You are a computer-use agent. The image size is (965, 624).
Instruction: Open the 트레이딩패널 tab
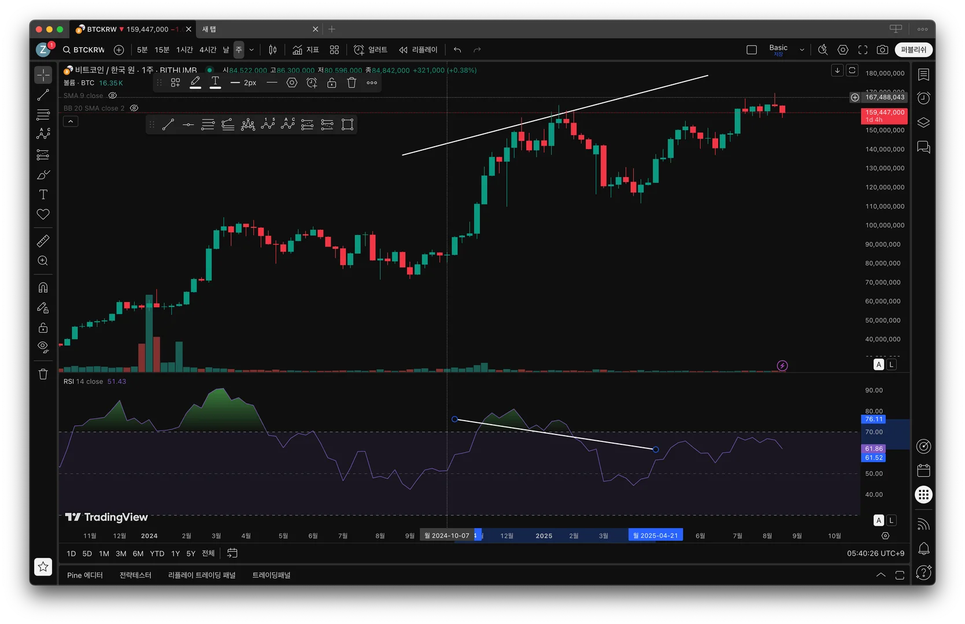pos(271,575)
